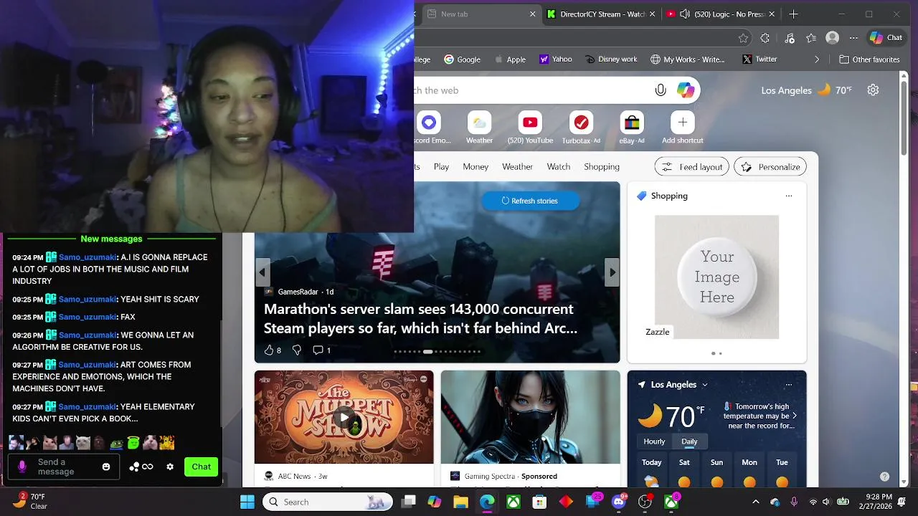This screenshot has width=918, height=516.
Task: Like the Marathon story thumbs-up
Action: point(269,350)
